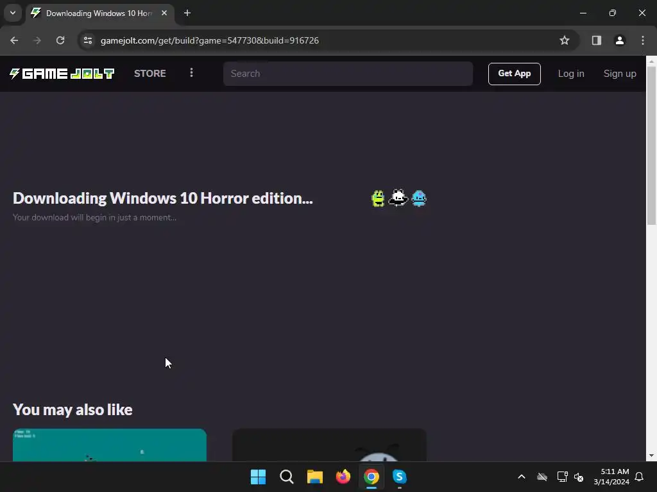Click the page vertical scrollbar thumb

[x=651, y=145]
